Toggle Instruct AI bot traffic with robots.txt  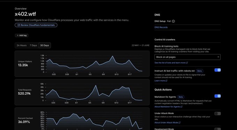(217, 70)
